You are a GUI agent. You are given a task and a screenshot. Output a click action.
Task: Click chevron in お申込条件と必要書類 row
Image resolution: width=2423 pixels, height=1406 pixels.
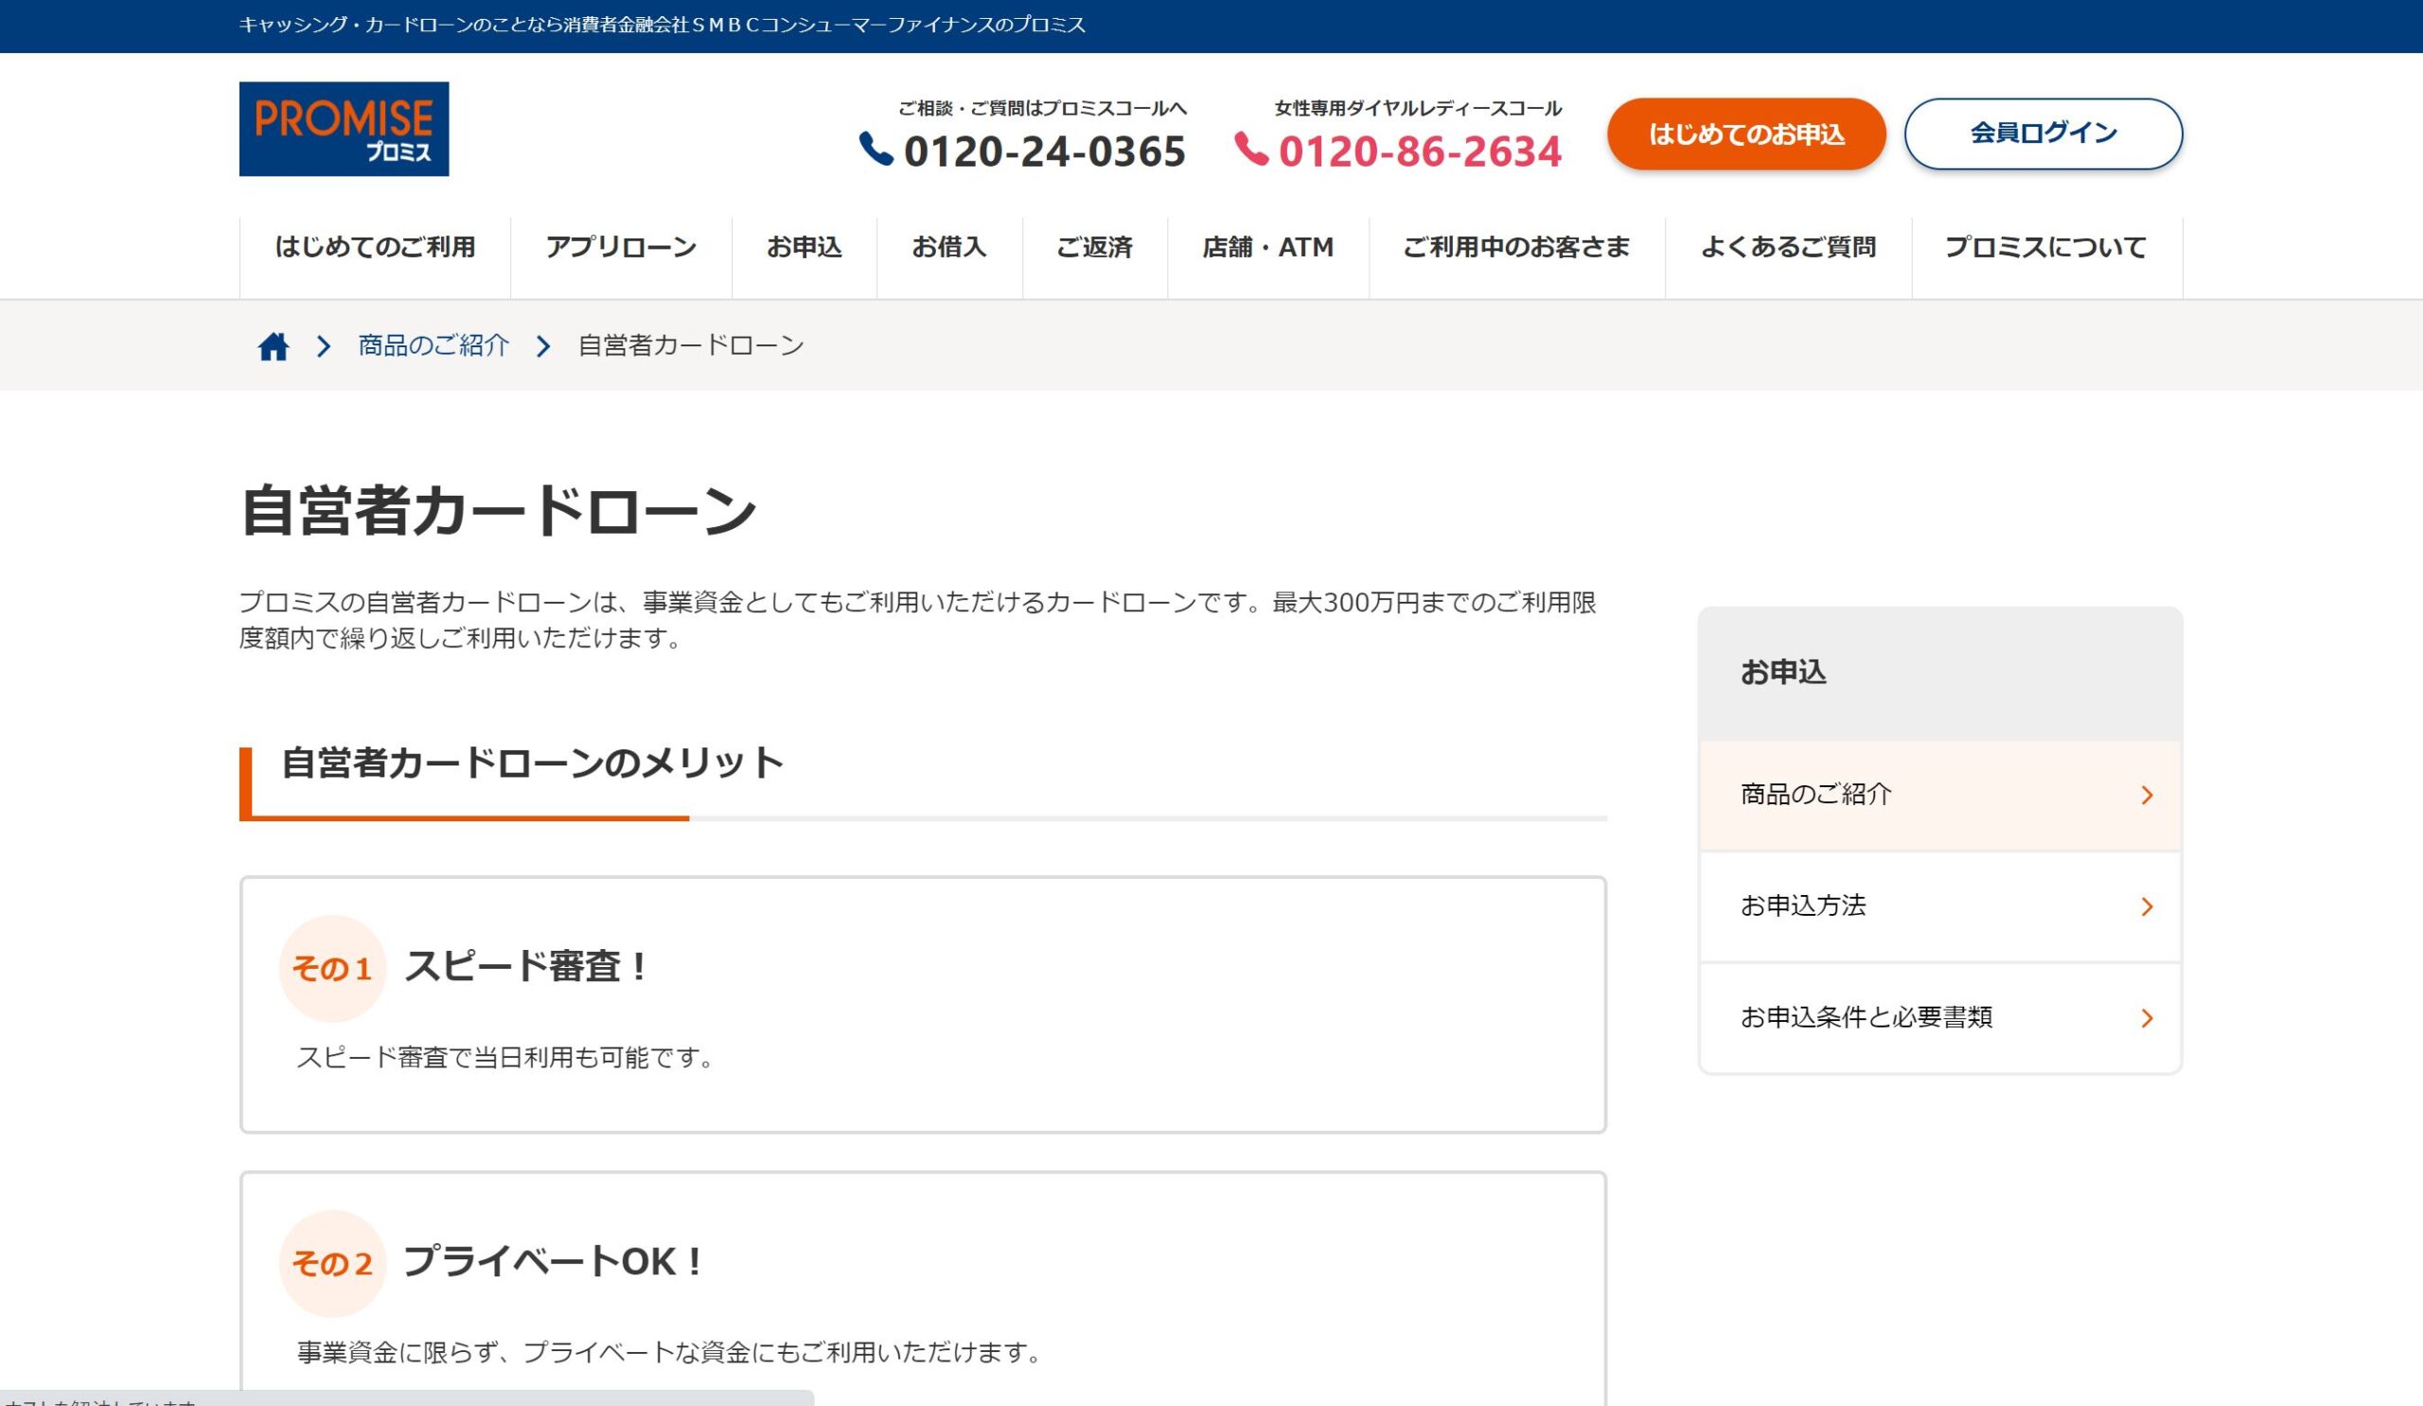[x=2146, y=1018]
